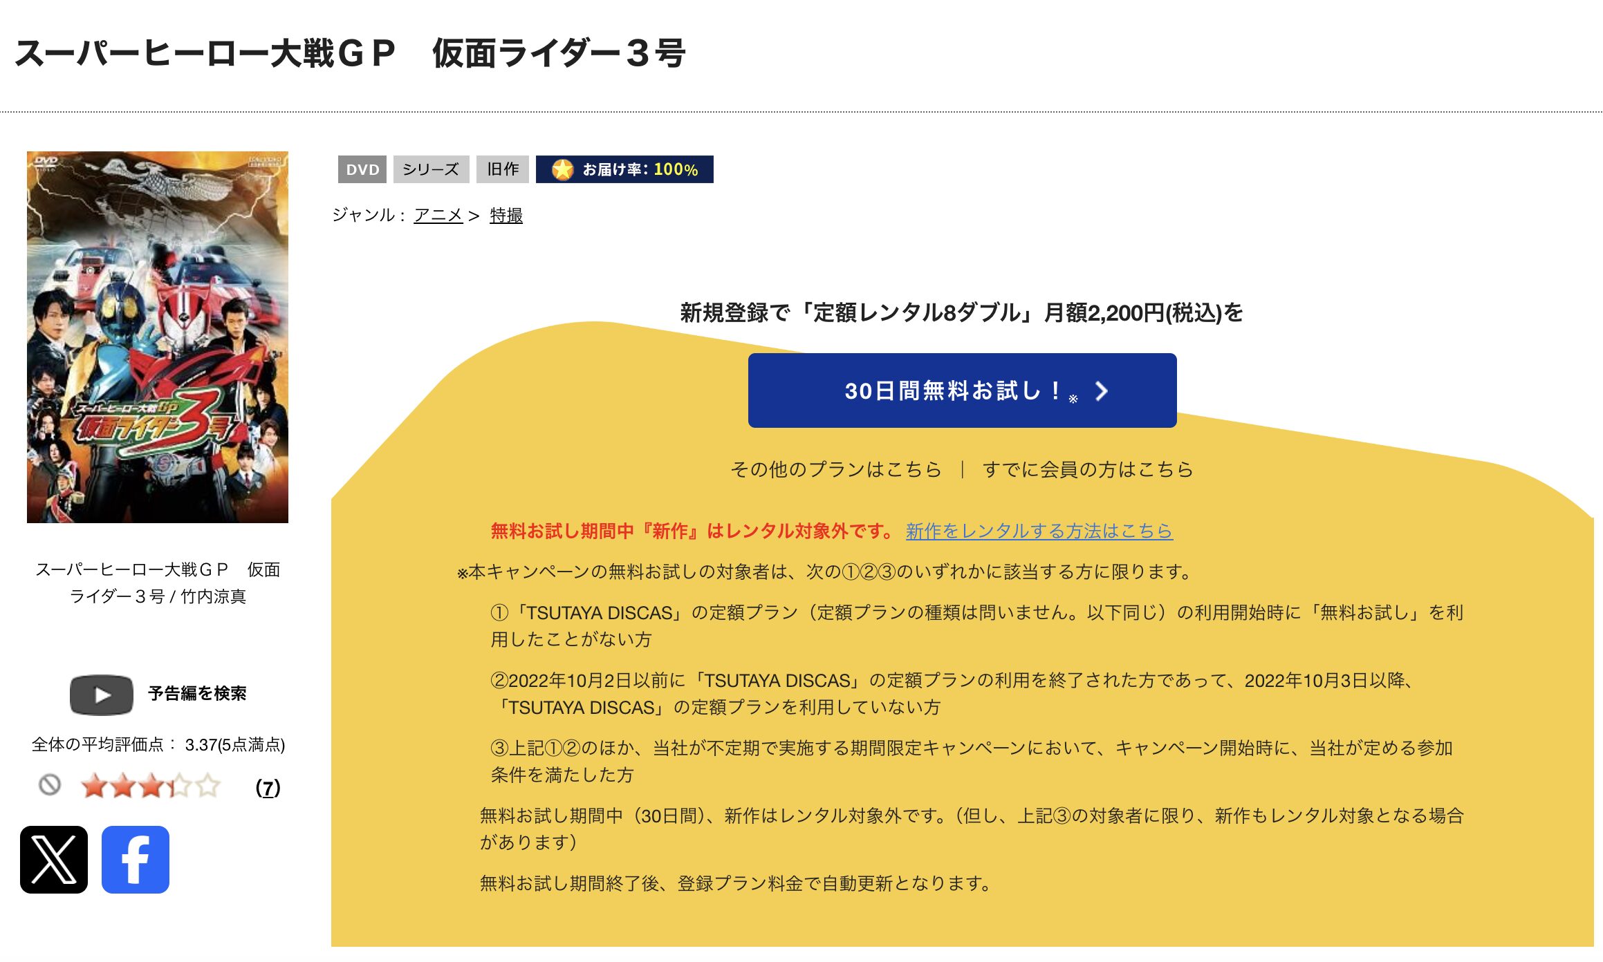Screen dimensions: 1603x962
Task: Click the arrow chevron on the trial button
Action: pyautogui.click(x=1102, y=391)
